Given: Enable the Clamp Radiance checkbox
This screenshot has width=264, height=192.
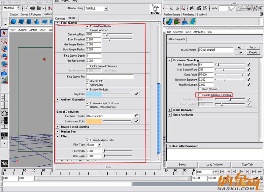Looking at the screenshot, I should [87, 30].
